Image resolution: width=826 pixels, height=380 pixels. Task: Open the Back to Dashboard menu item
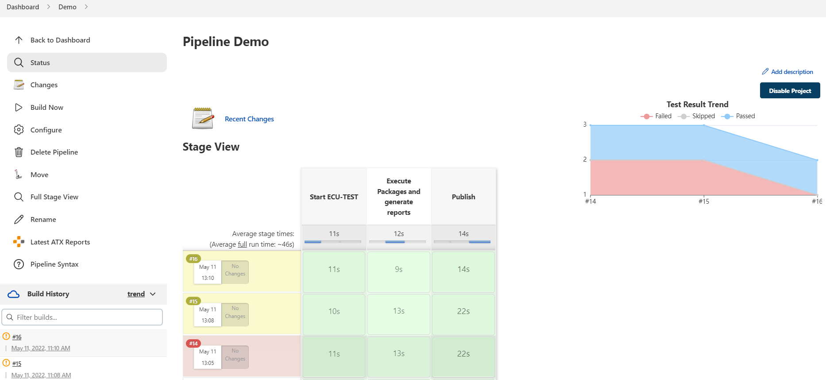click(87, 40)
